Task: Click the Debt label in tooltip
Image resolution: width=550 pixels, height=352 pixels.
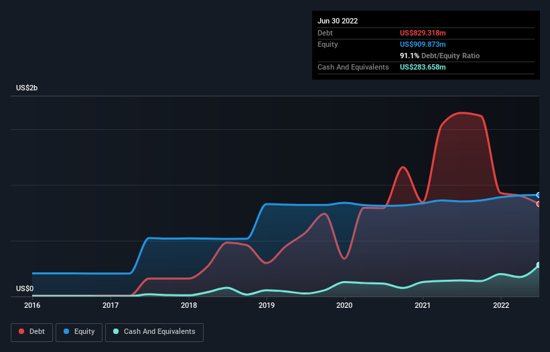Action: coord(325,33)
